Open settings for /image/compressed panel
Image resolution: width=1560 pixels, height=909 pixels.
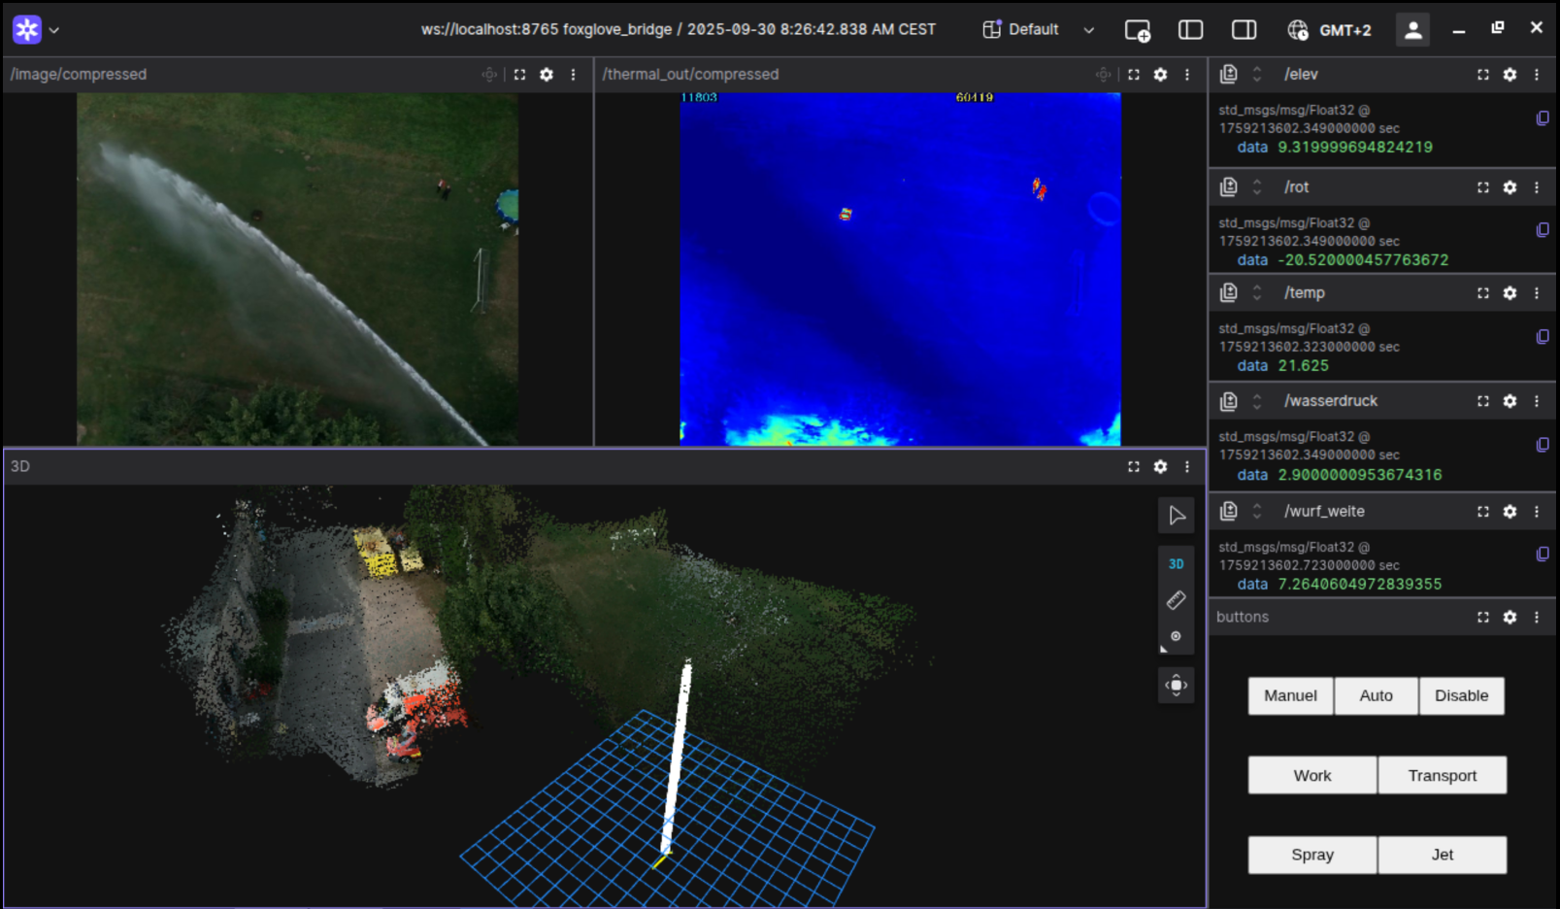547,75
